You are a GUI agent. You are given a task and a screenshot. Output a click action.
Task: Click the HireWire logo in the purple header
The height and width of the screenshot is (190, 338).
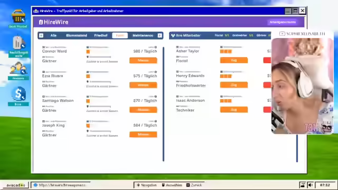point(53,22)
